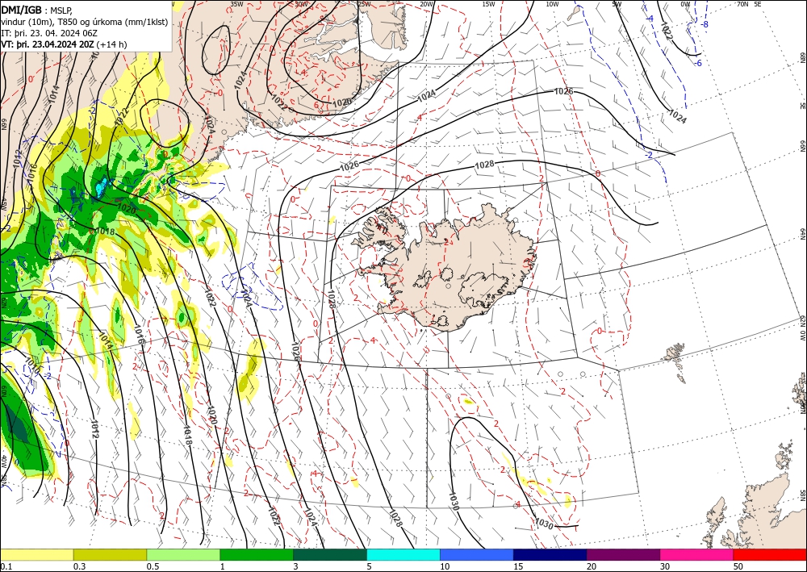This screenshot has width=807, height=572.
Task: Click the '35W' longitude label
Action: [x=236, y=4]
